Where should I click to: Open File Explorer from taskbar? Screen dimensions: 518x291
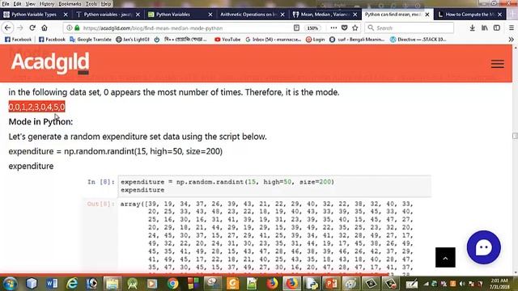tap(113, 284)
